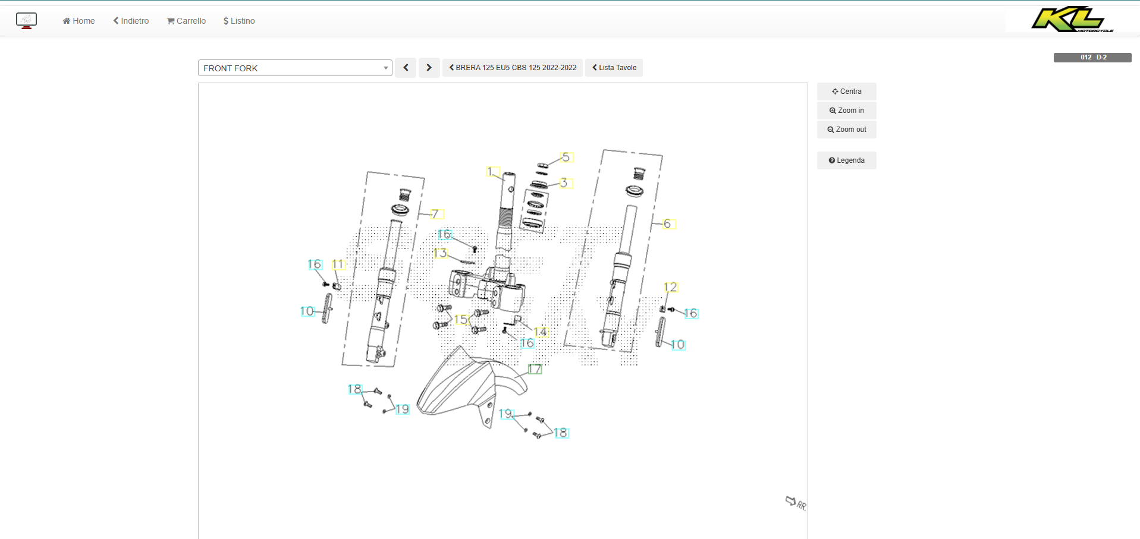Viewport: 1140px width, 539px height.
Task: Click the Indietro back link
Action: (x=131, y=21)
